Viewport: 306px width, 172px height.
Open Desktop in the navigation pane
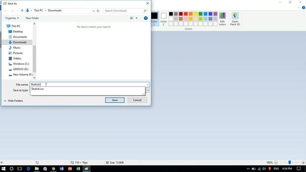click(x=18, y=32)
